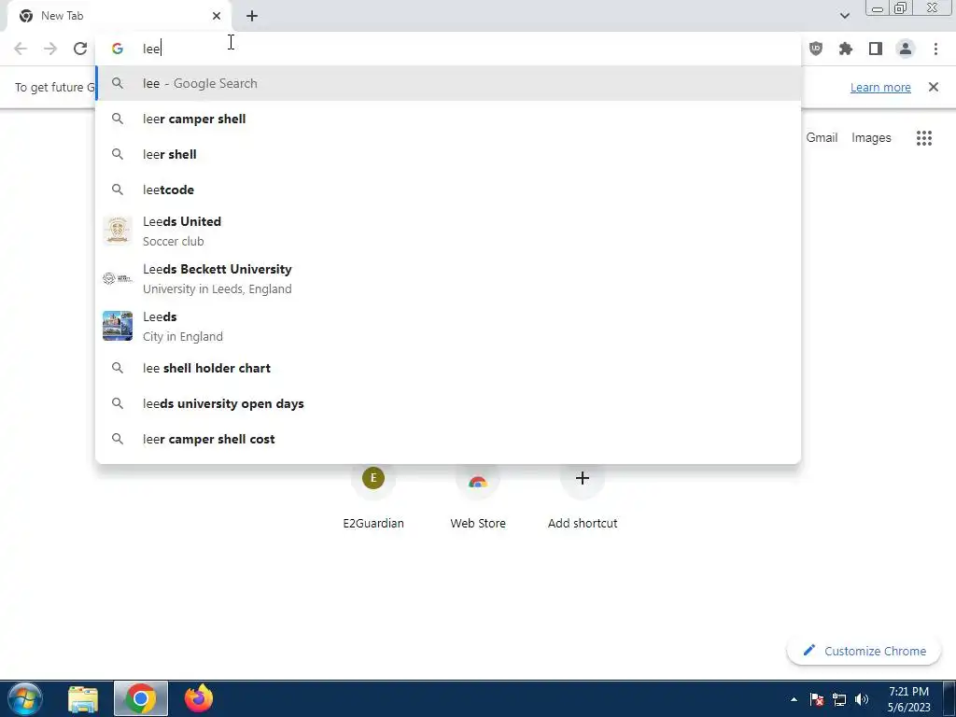Choose 'lee shell holder chart' suggestion
This screenshot has height=717, width=956.
click(448, 368)
